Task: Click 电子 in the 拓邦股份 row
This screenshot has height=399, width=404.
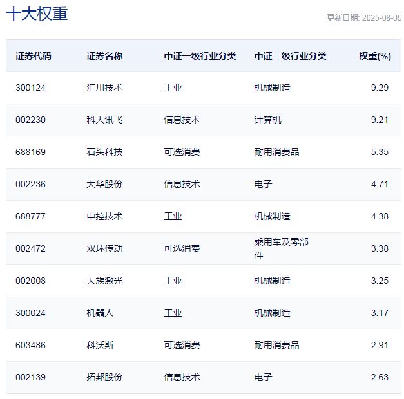Action: (263, 377)
